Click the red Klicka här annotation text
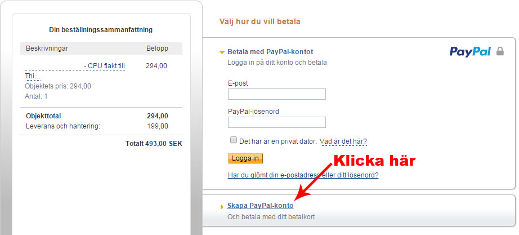The height and width of the screenshot is (235, 519). click(375, 161)
